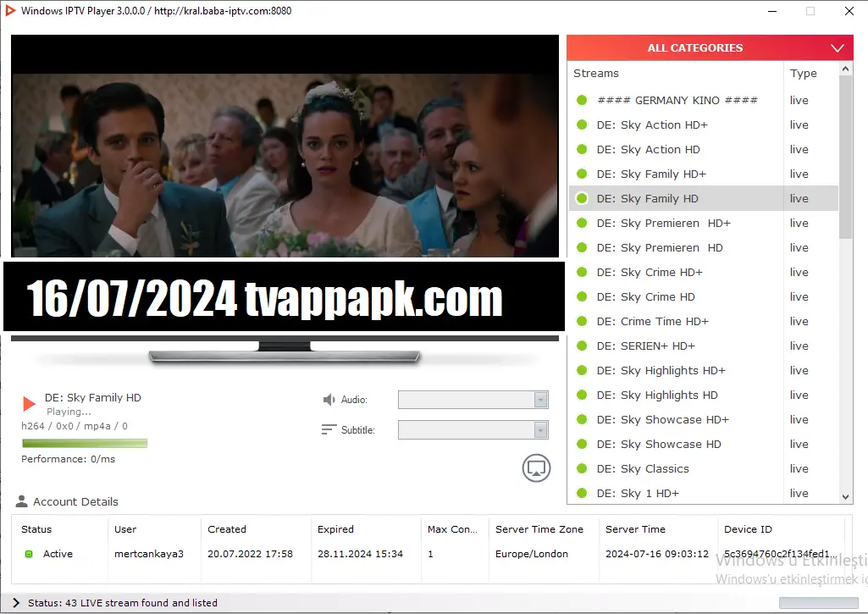Select the DE: Sky Classics stream name
The width and height of the screenshot is (868, 614).
tap(643, 469)
